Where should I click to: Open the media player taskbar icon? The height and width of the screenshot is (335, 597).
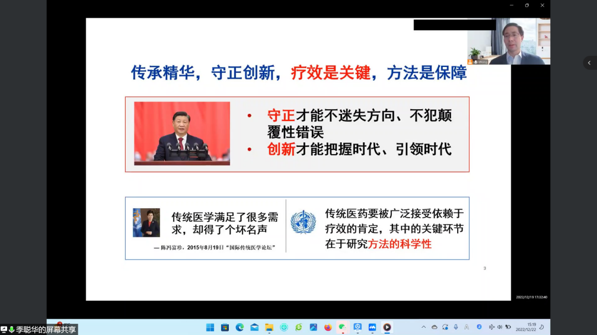pyautogui.click(x=387, y=327)
